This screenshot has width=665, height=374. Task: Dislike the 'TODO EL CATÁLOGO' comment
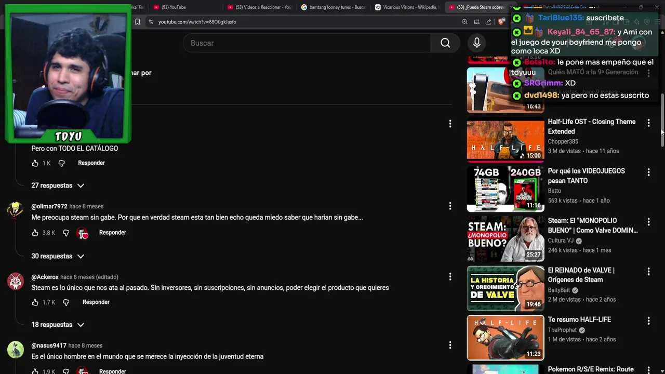pos(61,163)
